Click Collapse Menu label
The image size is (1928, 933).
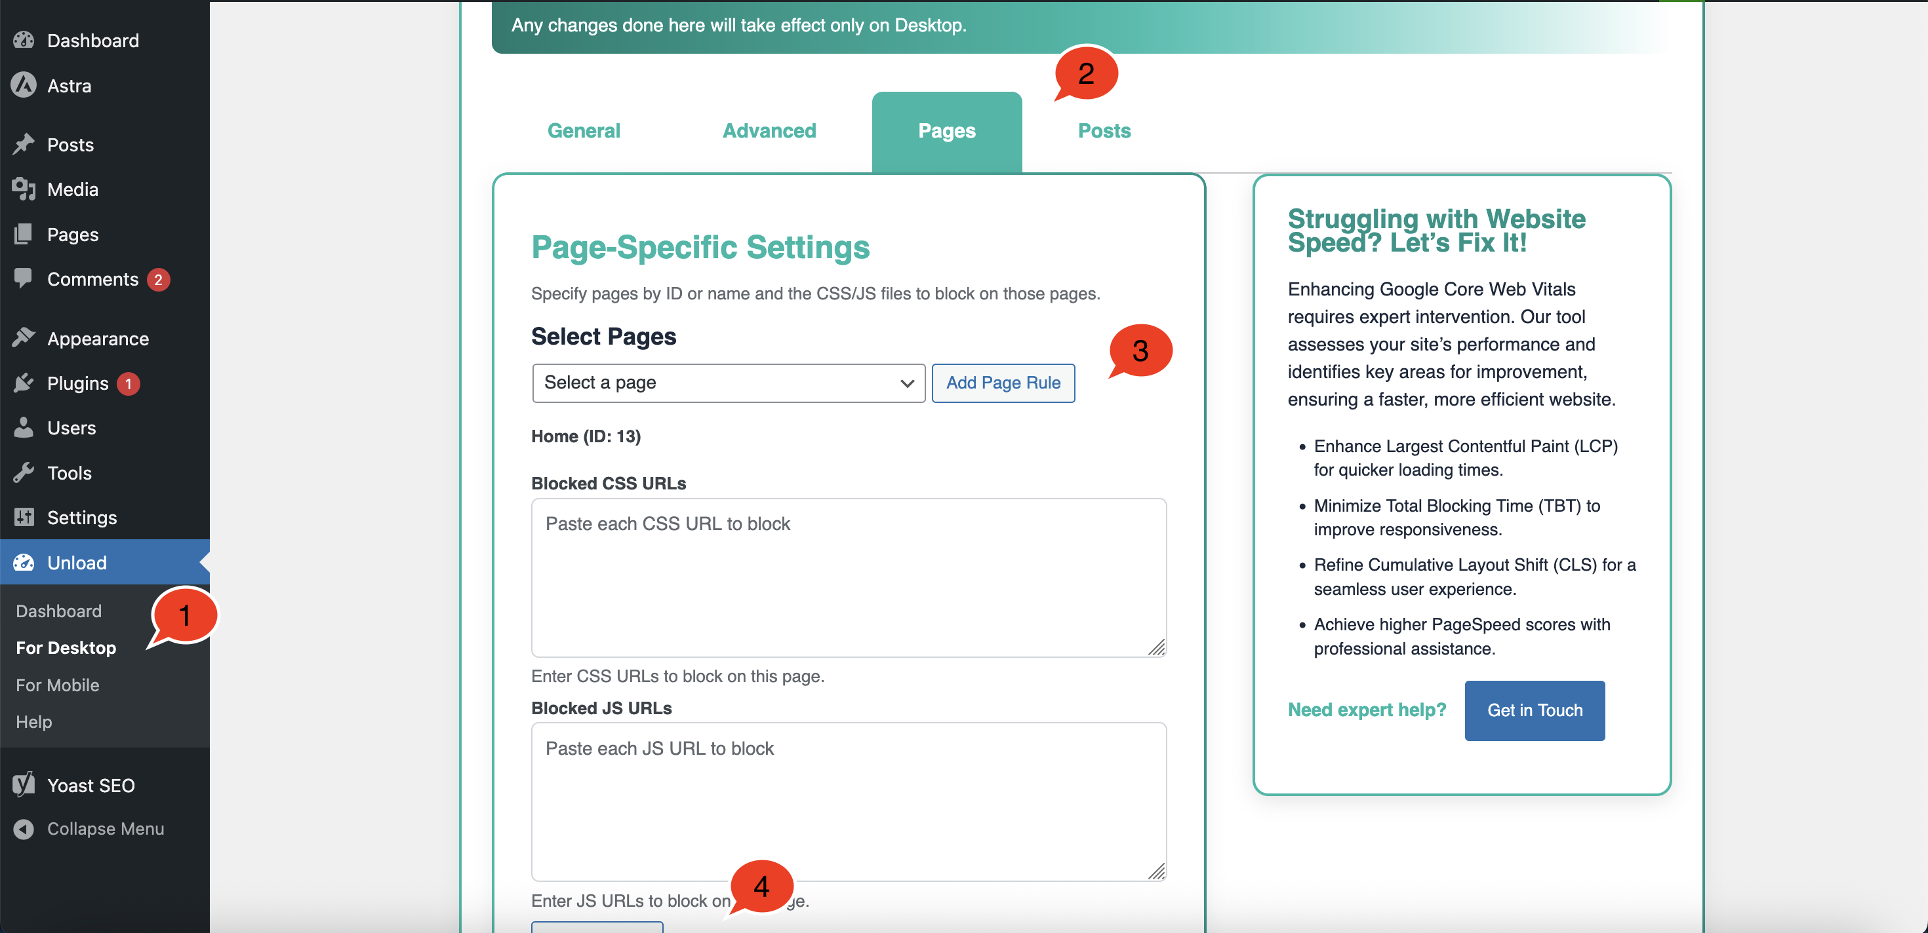[x=106, y=828]
